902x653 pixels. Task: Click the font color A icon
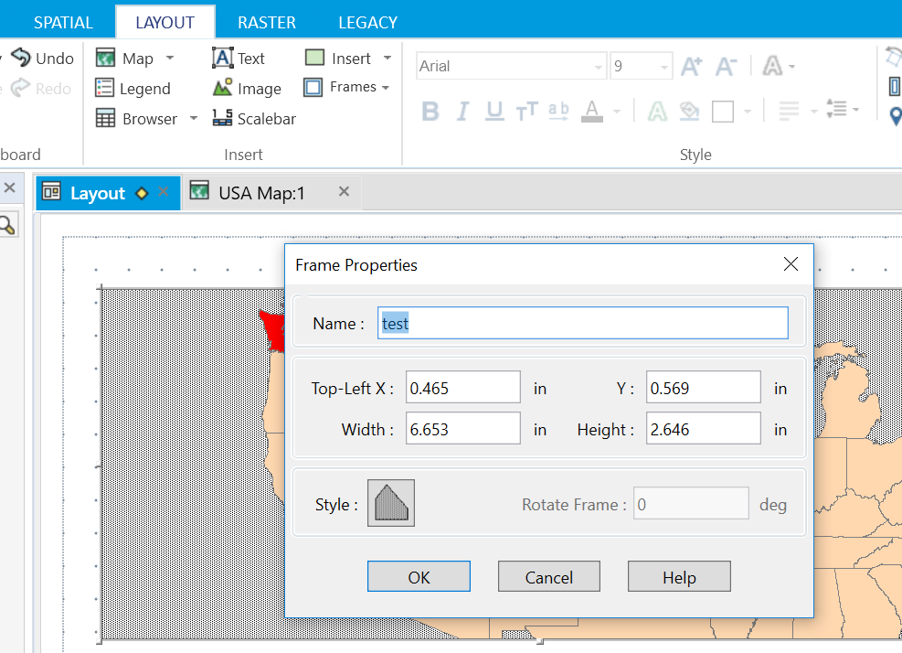point(592,111)
